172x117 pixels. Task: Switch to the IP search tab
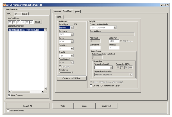click(17, 14)
